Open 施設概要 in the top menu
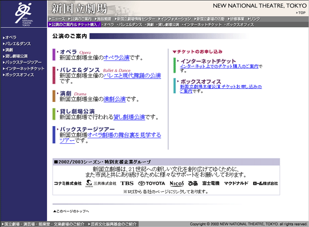309x227 pixels. pos(104,19)
